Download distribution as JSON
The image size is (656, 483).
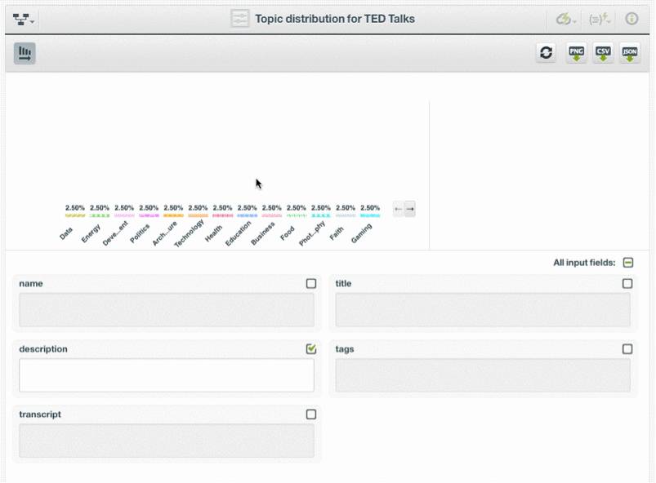[630, 53]
